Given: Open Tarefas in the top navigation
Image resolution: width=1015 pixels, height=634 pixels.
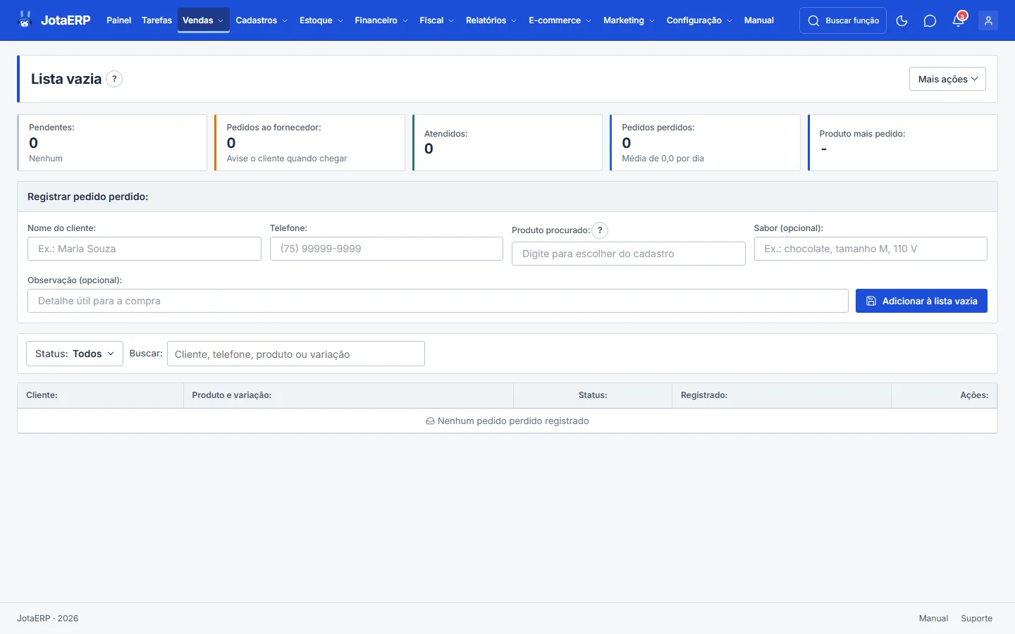Looking at the screenshot, I should (156, 20).
